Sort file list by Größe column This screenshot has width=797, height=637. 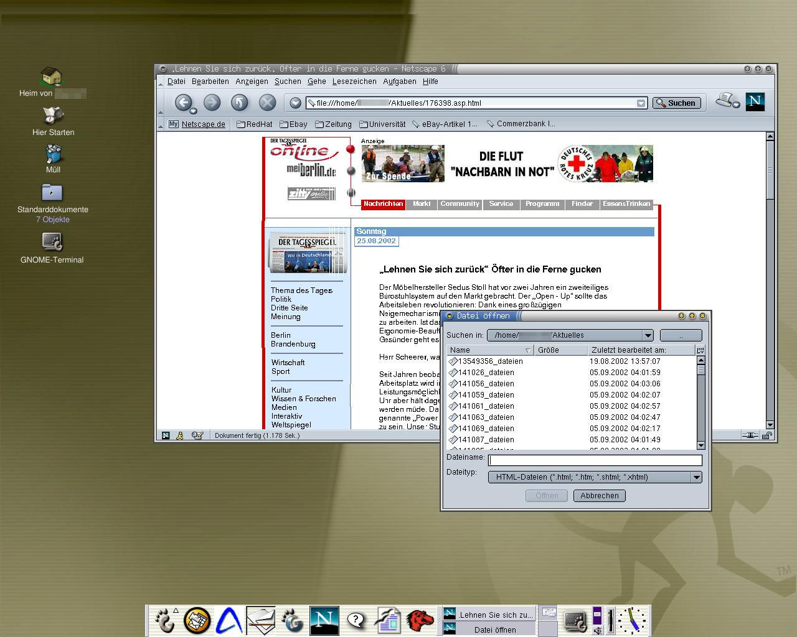560,350
